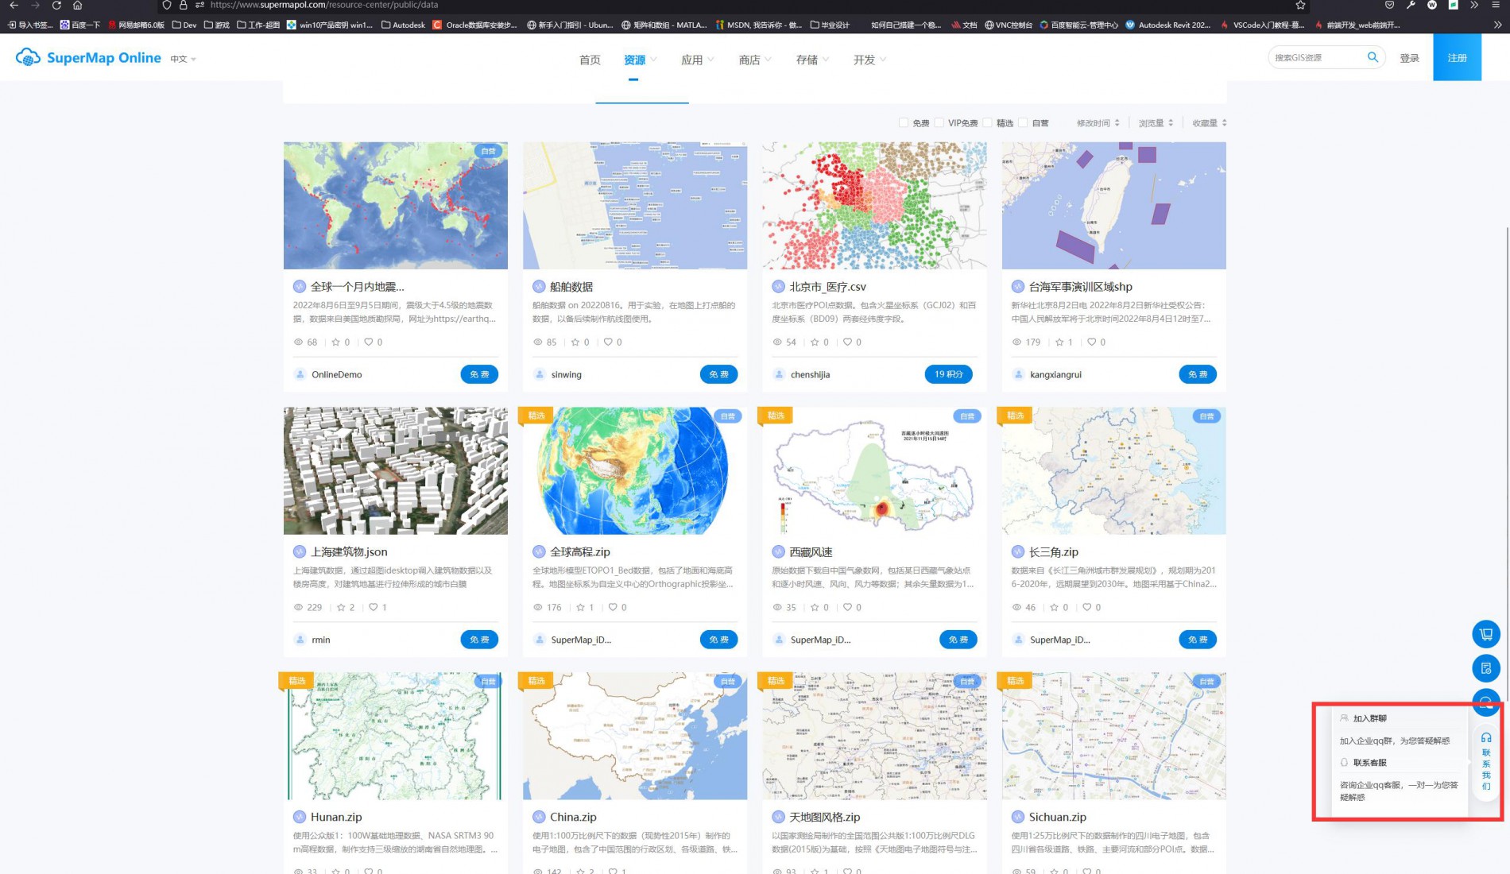1510x874 pixels.
Task: Click the star icon on 全球一个月内地震 card
Action: pyautogui.click(x=335, y=342)
